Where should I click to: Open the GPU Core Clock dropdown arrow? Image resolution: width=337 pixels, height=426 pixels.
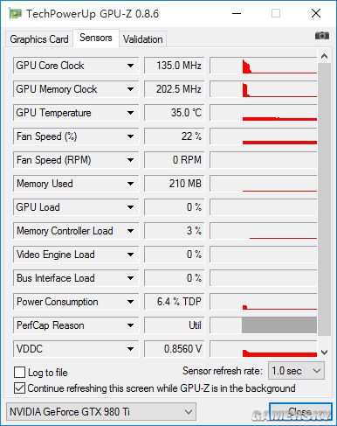pos(130,66)
